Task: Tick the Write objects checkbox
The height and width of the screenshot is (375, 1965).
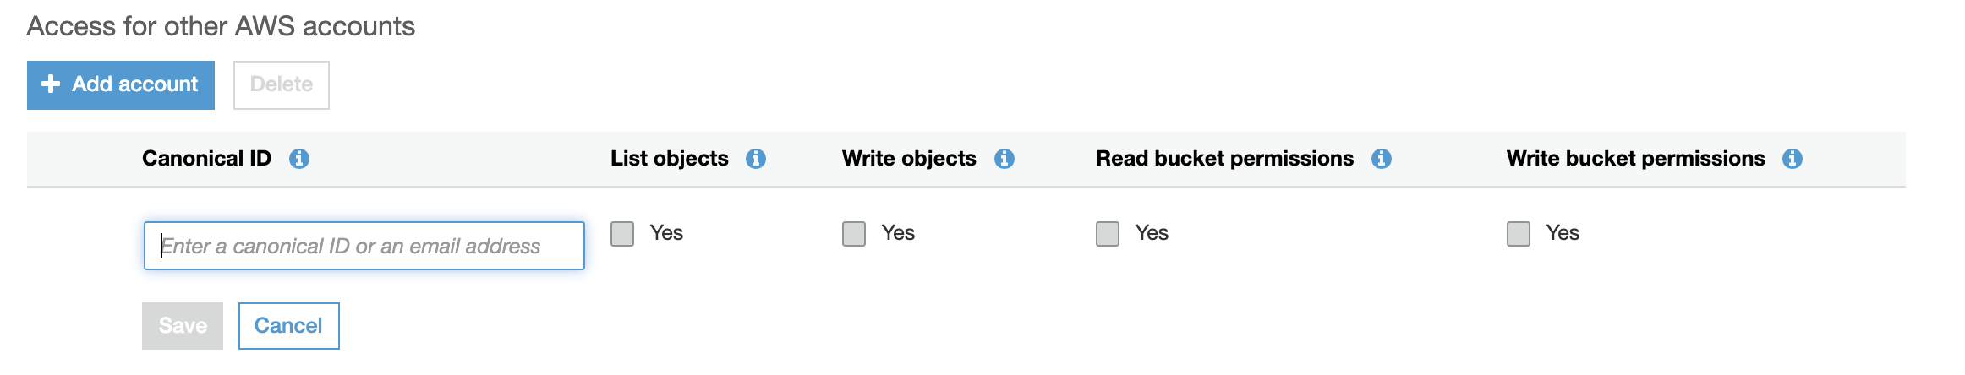Action: click(x=854, y=234)
